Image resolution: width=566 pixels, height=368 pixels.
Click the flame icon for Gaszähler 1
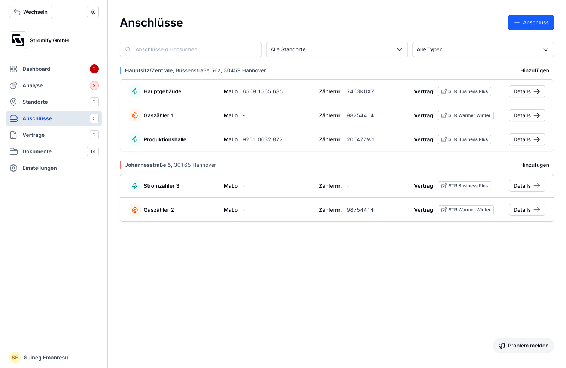point(135,115)
